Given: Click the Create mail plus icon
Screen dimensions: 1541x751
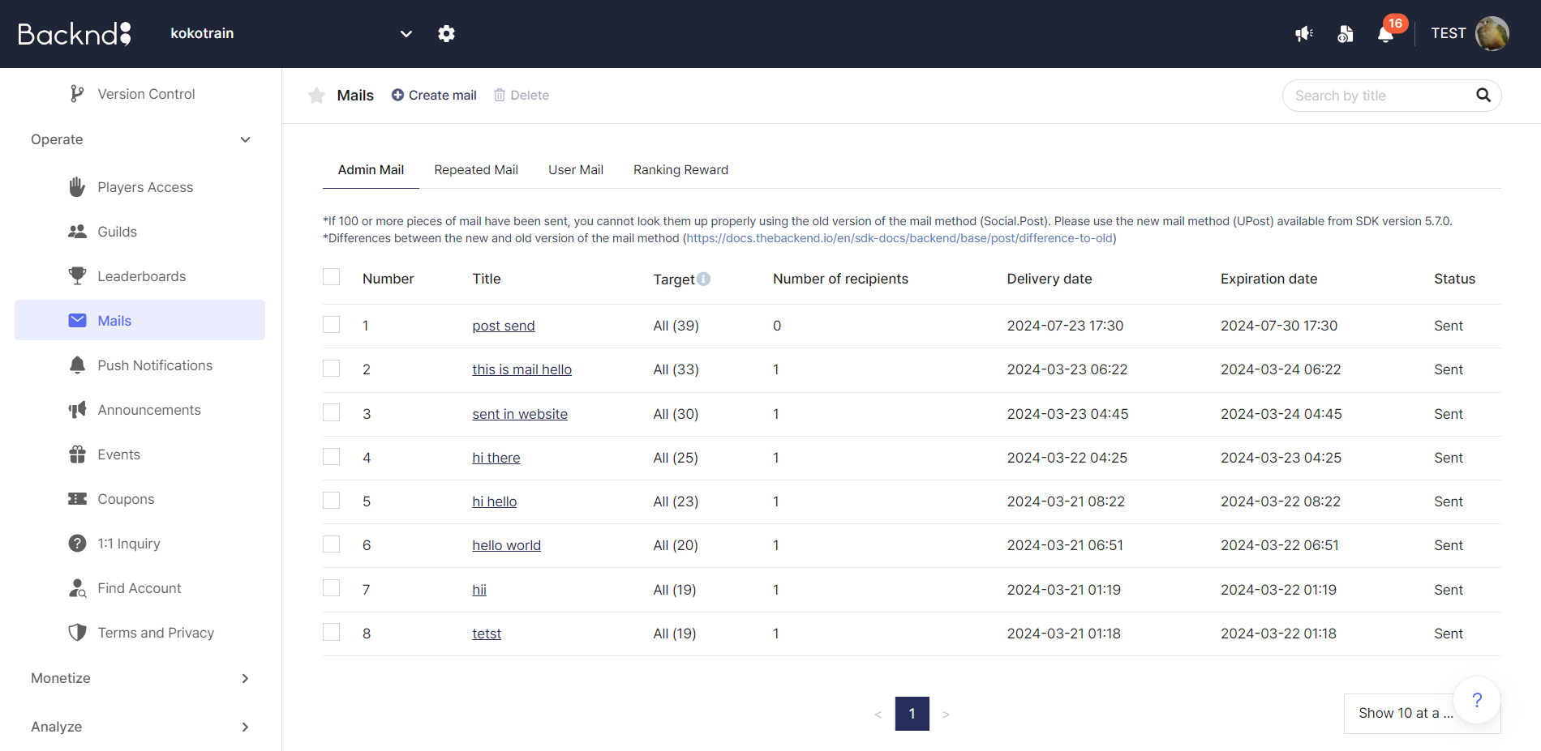Looking at the screenshot, I should pos(397,95).
